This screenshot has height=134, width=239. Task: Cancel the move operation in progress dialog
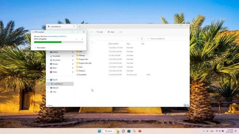click(x=82, y=39)
